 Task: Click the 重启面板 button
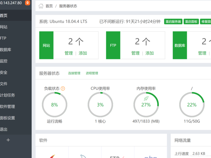(x=191, y=21)
